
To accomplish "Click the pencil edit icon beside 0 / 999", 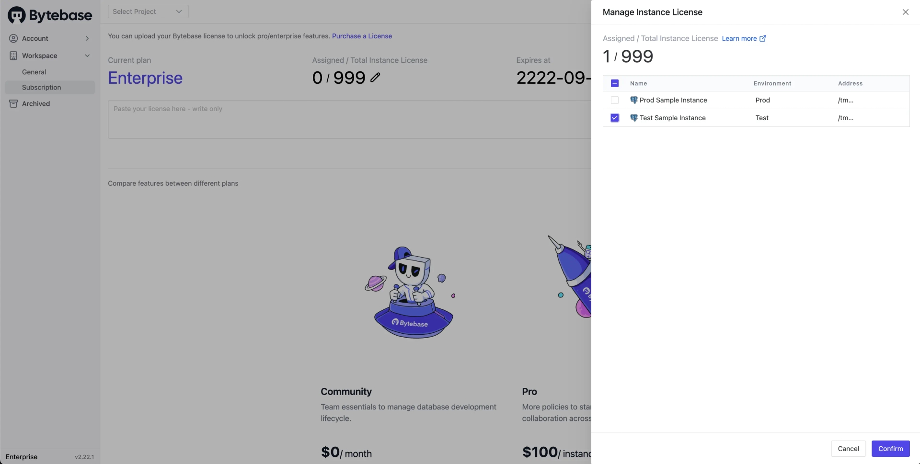I will point(375,77).
